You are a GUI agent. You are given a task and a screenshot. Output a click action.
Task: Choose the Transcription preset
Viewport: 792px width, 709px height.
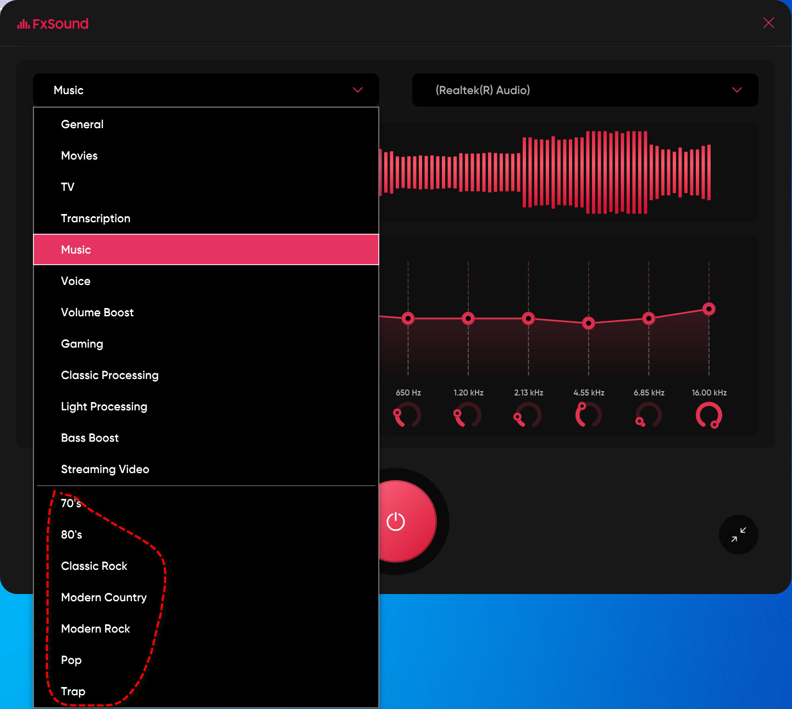[206, 218]
